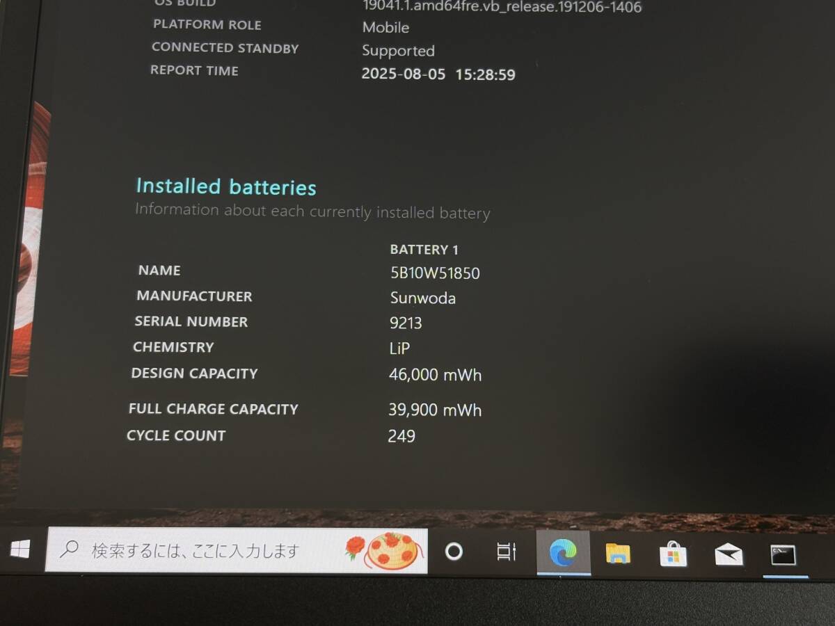Screen dimensions: 835x626
Task: Launch Microsoft Store from the taskbar
Action: point(673,554)
